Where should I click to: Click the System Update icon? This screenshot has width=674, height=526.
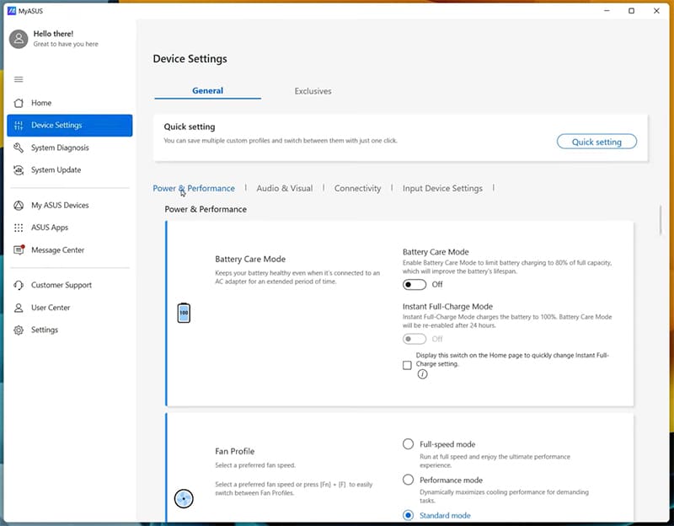click(x=19, y=170)
